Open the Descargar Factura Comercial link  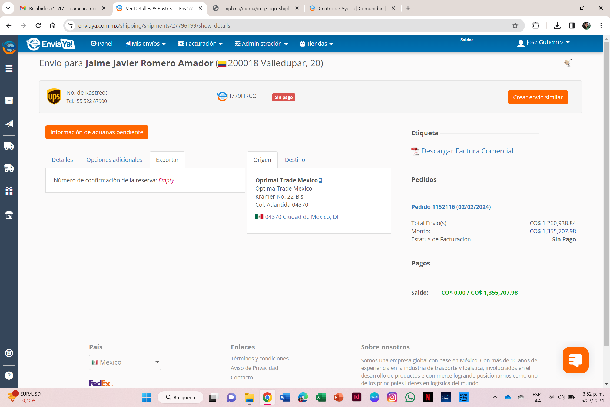click(x=467, y=151)
